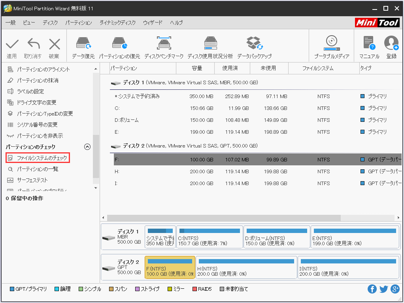Select the D:ボリューム partition row
The image size is (404, 303).
[258, 120]
